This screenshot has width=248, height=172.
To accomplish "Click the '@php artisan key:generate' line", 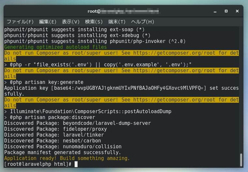I will click(44, 82).
